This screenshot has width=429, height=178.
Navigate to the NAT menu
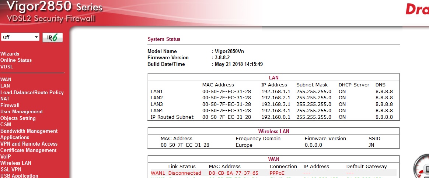point(5,99)
